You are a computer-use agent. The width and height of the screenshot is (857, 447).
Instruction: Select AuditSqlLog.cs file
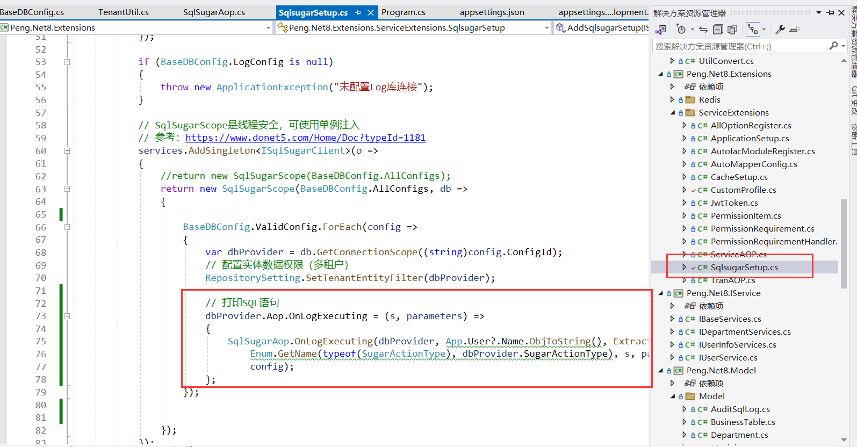740,409
